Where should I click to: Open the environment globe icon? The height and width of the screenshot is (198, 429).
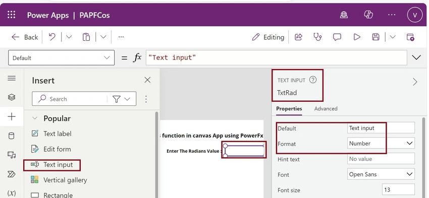click(344, 15)
